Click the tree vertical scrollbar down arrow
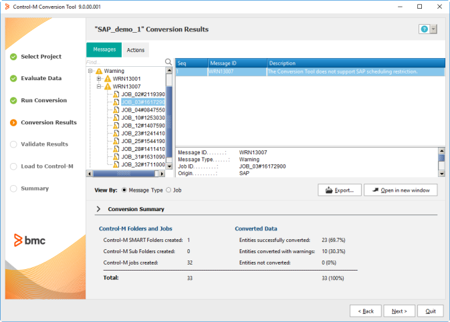The height and width of the screenshot is (322, 450). pyautogui.click(x=169, y=166)
